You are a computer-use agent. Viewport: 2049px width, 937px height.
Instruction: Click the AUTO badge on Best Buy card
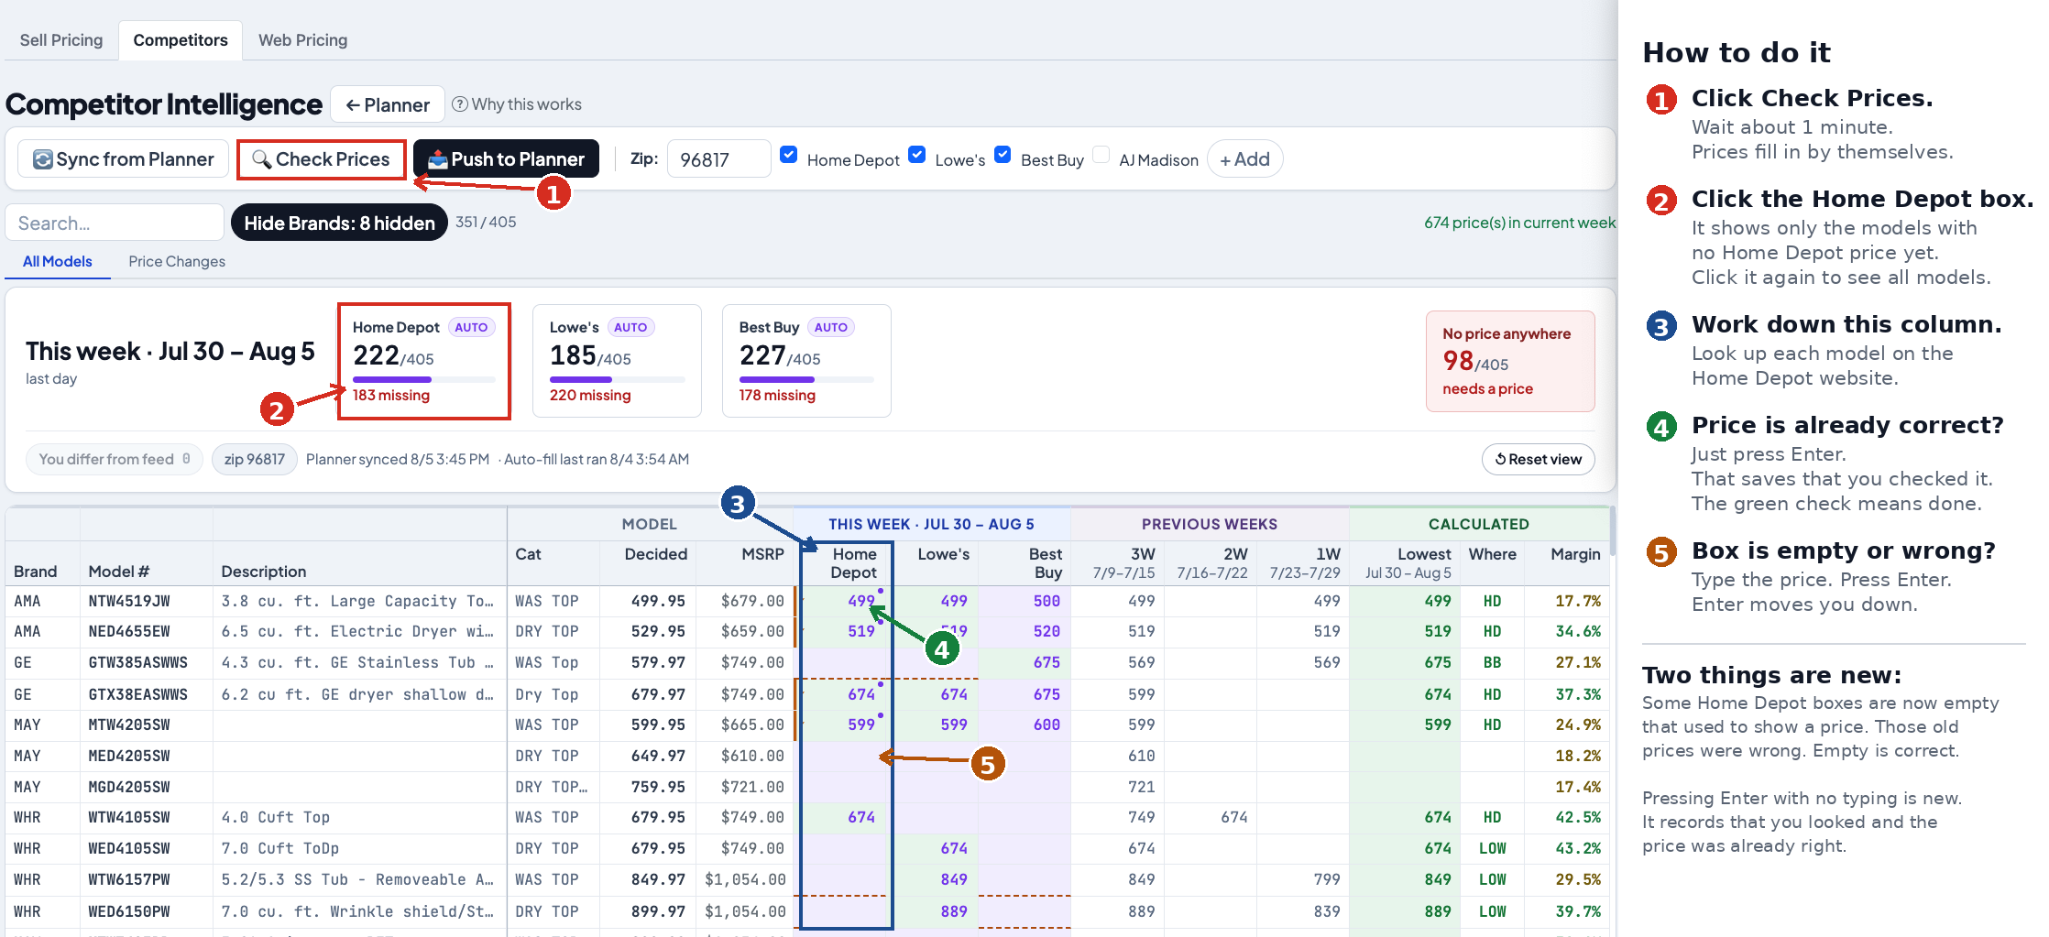tap(830, 327)
